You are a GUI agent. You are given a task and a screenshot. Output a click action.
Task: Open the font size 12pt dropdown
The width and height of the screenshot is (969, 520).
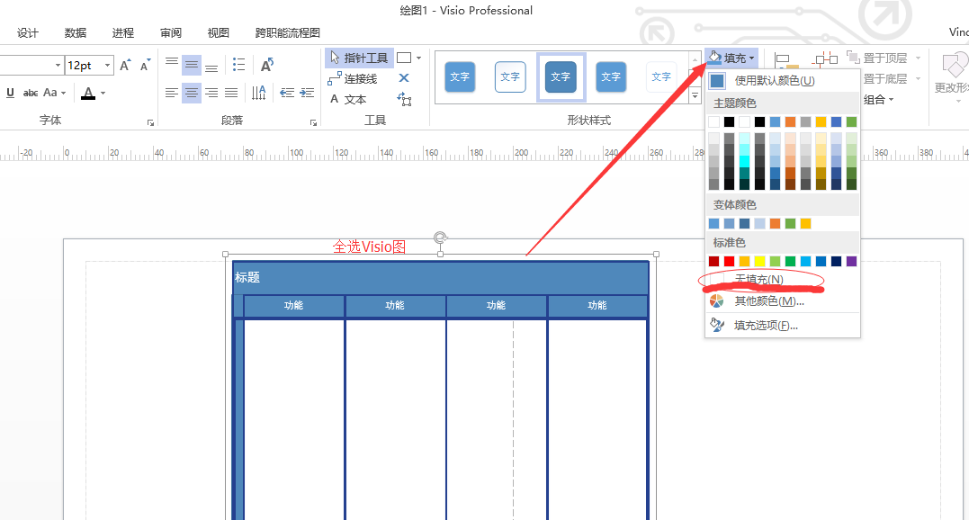coord(108,65)
